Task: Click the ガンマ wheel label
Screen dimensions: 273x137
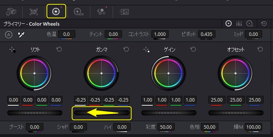Action: [x=102, y=50]
